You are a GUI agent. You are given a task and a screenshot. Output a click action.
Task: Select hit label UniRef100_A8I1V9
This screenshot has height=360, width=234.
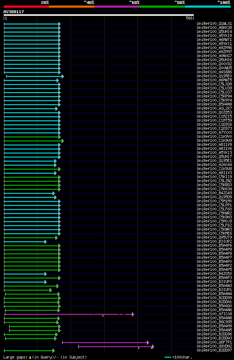pos(214,145)
